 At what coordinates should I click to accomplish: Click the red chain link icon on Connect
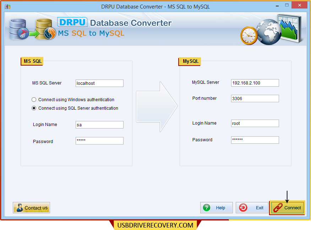278,208
